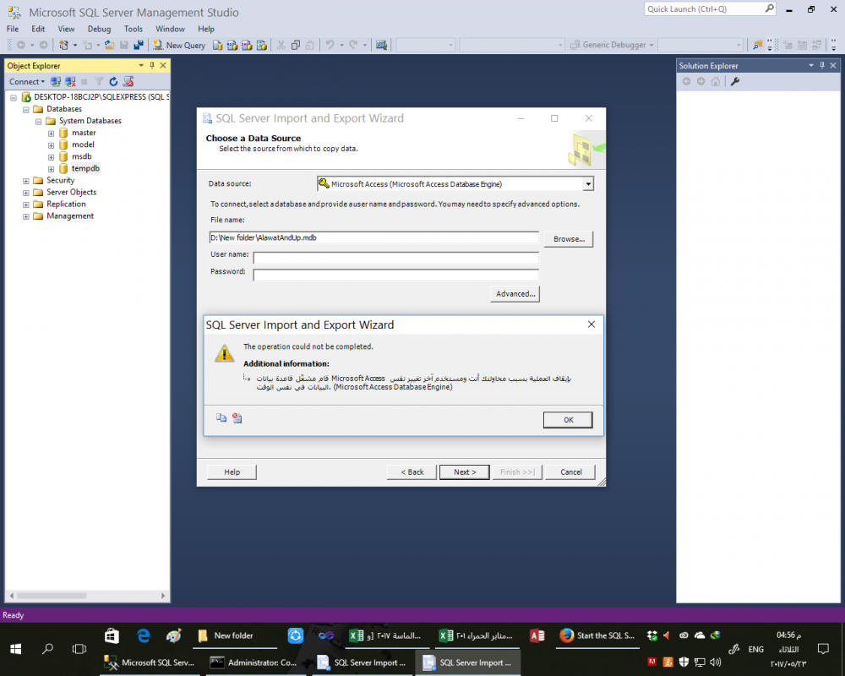
Task: Open the View menu
Action: pos(66,29)
